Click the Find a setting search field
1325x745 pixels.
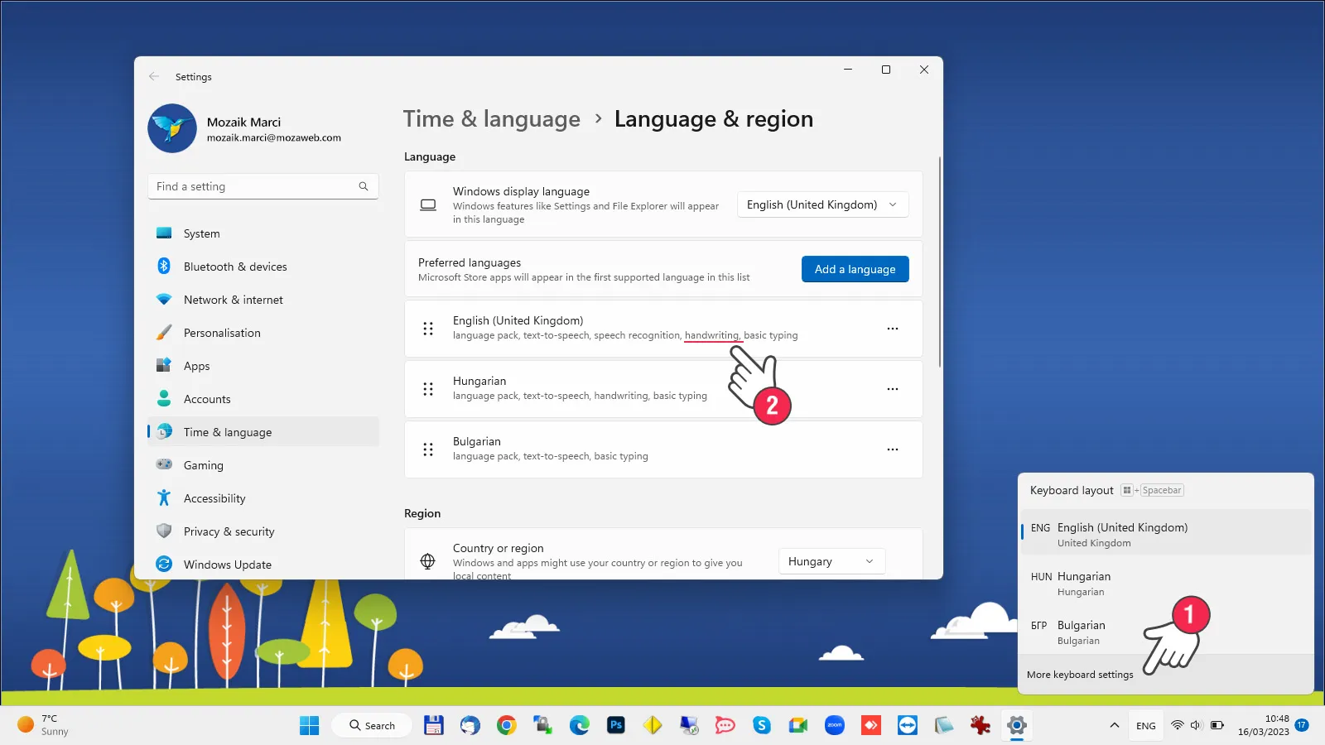[x=253, y=186]
